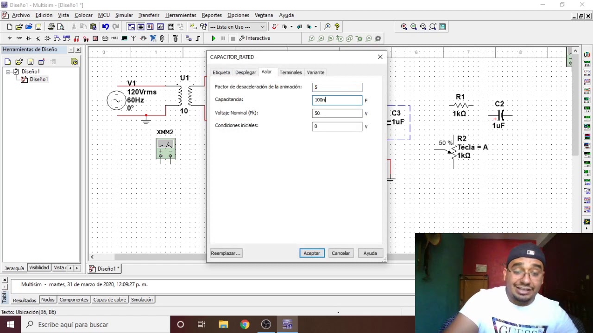Click the Place bus icon
This screenshot has width=593, height=333.
coord(198,38)
